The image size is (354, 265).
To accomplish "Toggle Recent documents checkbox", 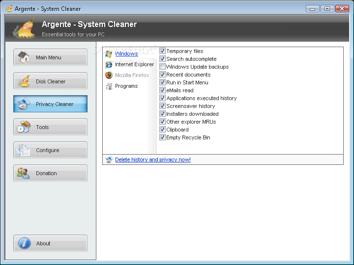I will pyautogui.click(x=162, y=75).
